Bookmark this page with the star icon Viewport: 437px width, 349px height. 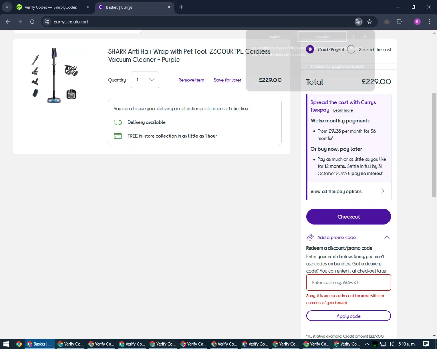pyautogui.click(x=369, y=22)
